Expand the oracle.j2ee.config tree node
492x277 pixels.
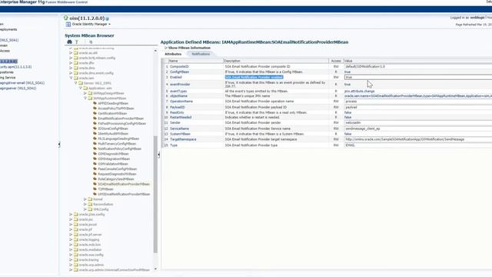71,214
